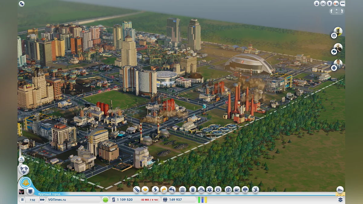Open the Power lightning bolt menu
This screenshot has width=363, height=204.
tap(155, 190)
